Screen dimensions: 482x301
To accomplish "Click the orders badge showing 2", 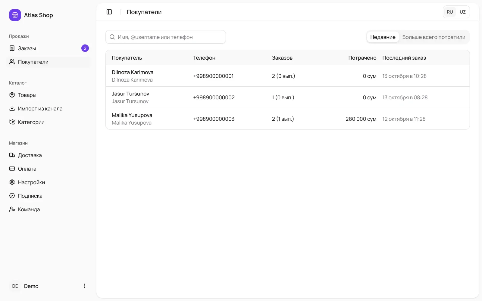I will tap(85, 48).
